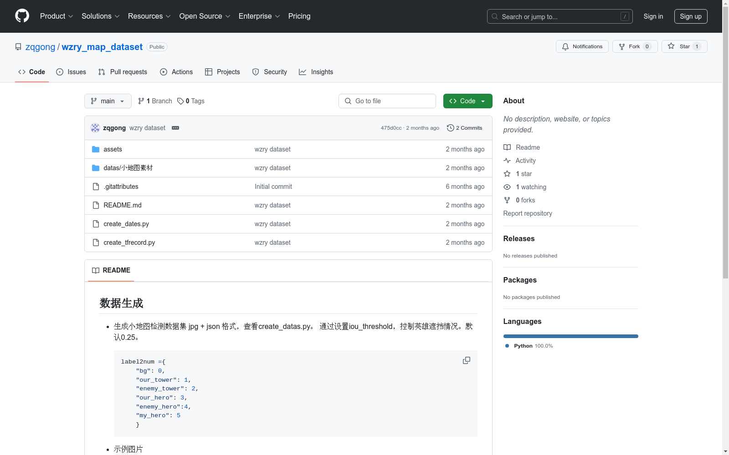Click the Python language bar
Image resolution: width=729 pixels, height=455 pixels.
tap(571, 336)
